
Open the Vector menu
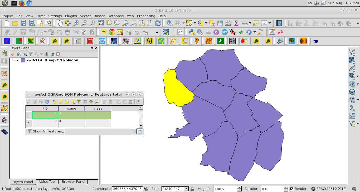click(85, 16)
